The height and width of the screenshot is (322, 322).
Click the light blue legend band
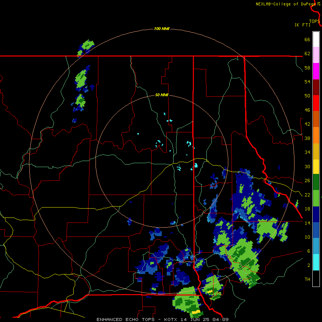point(316,246)
